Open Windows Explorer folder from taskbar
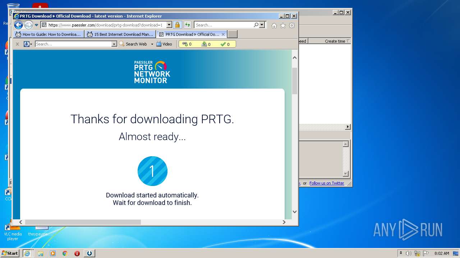The height and width of the screenshot is (258, 460). [x=41, y=253]
